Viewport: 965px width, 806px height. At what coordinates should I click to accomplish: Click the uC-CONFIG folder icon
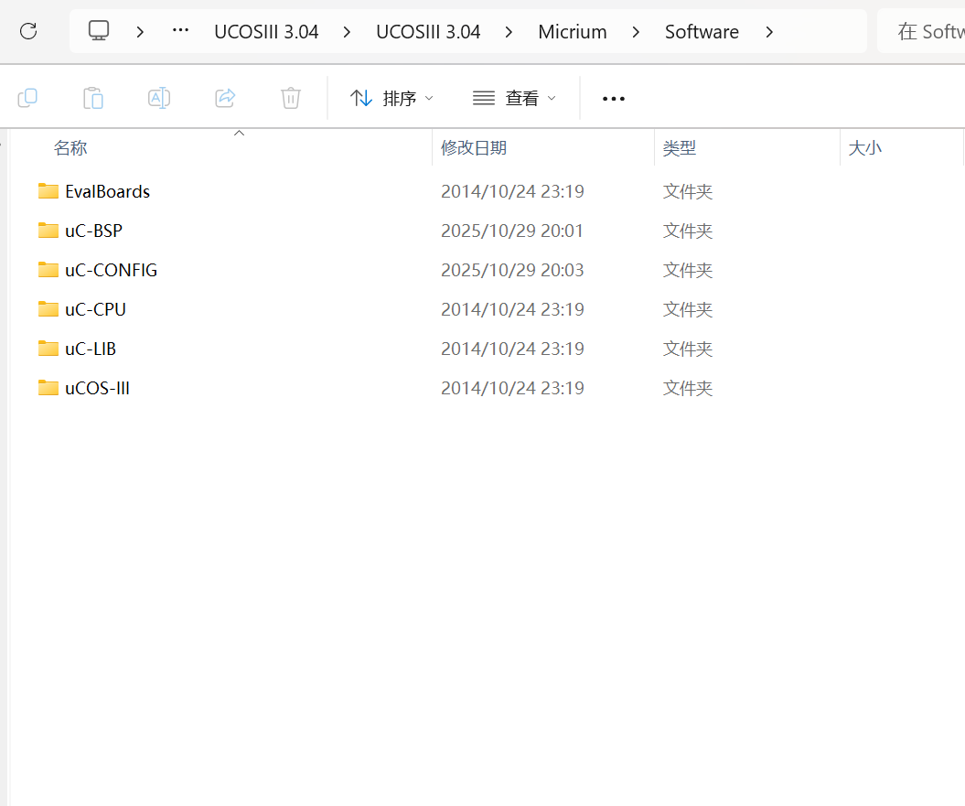click(x=48, y=270)
